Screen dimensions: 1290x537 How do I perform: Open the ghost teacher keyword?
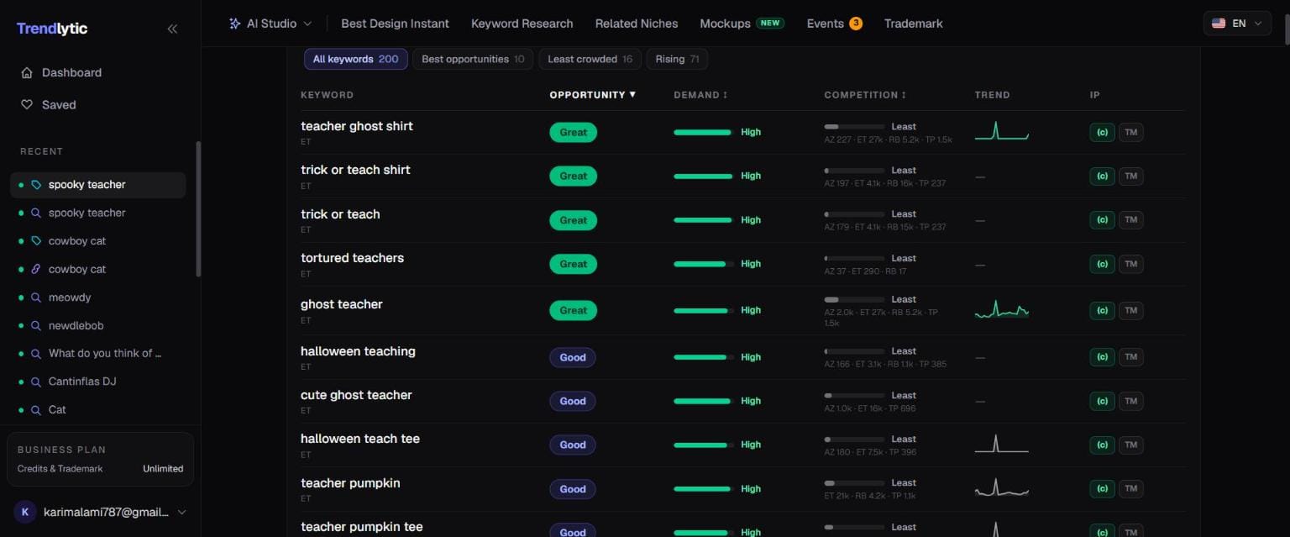pyautogui.click(x=342, y=304)
